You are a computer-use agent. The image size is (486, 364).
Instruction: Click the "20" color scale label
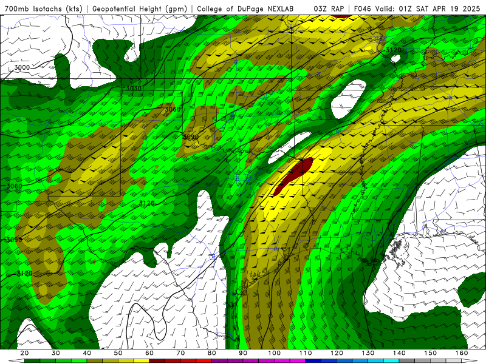(x=24, y=353)
